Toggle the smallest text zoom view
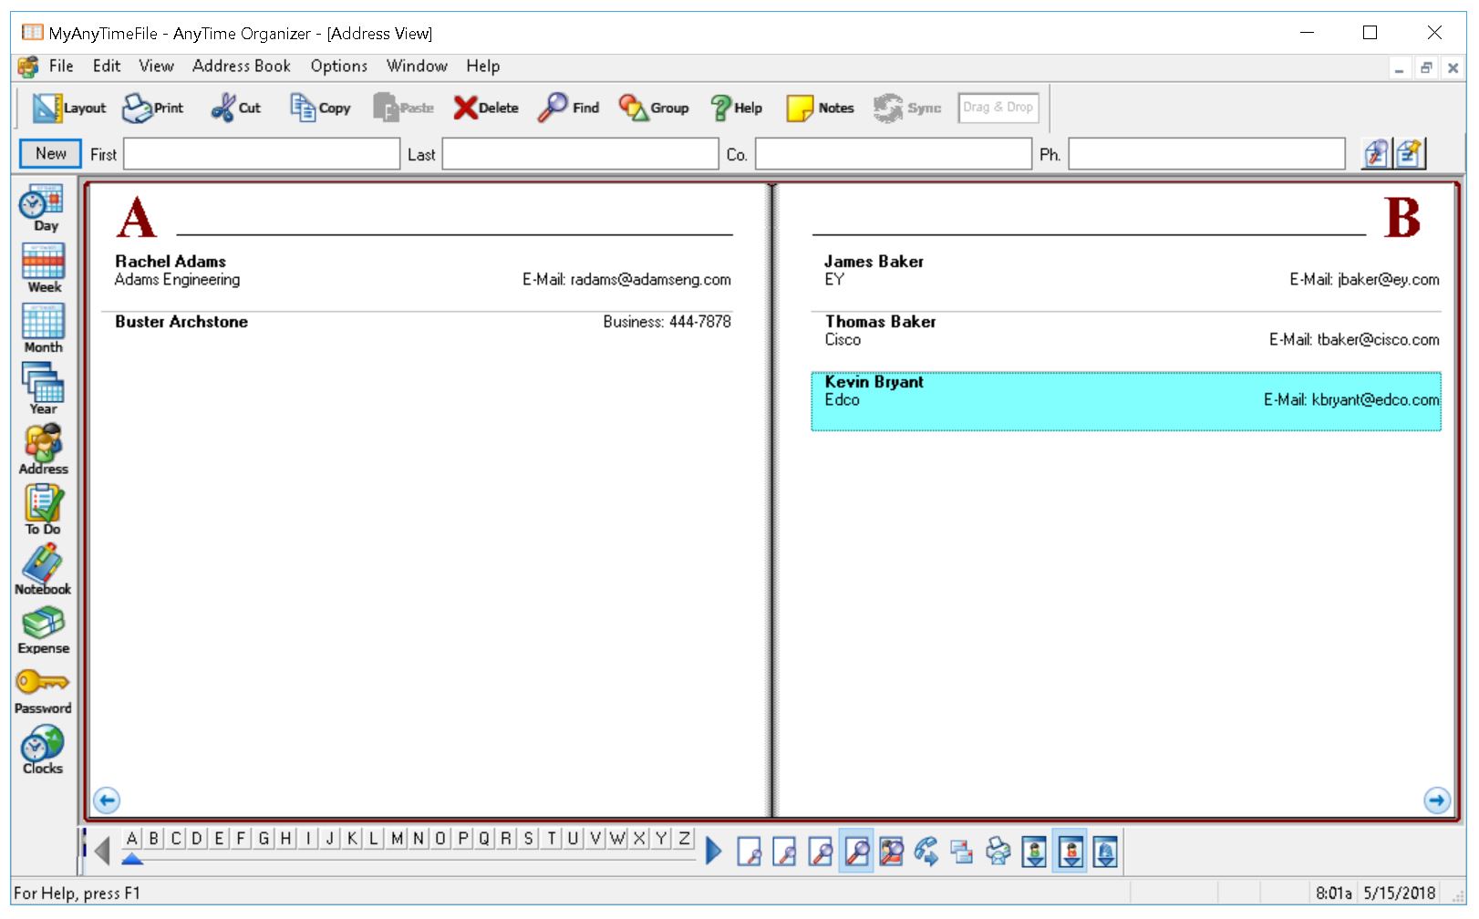Viewport: 1479px width, 919px height. pyautogui.click(x=750, y=852)
